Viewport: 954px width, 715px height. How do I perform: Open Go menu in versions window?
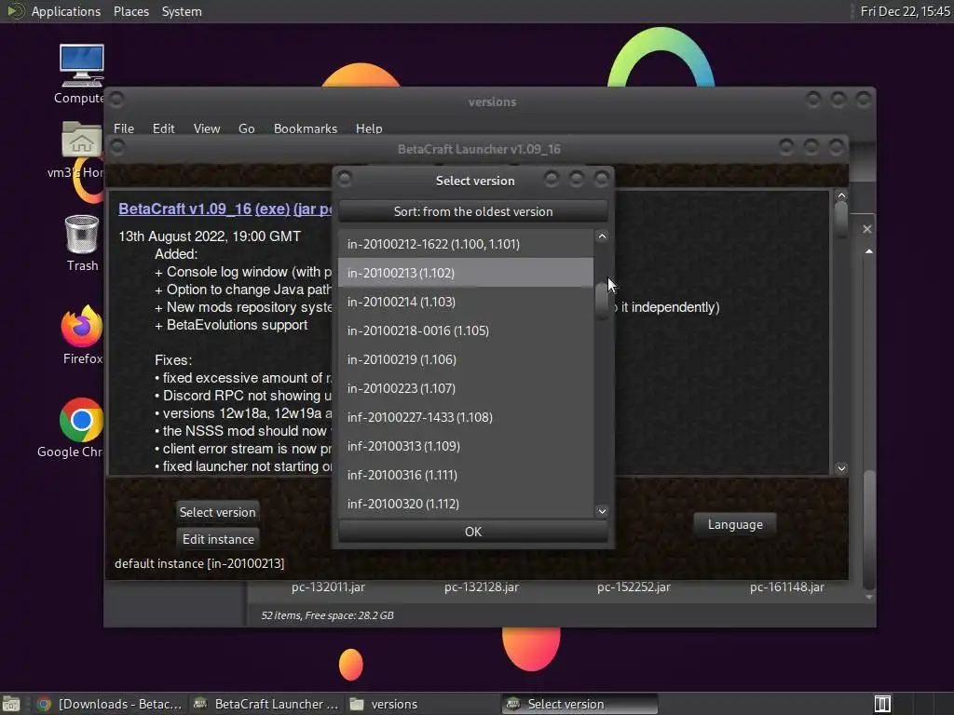[x=246, y=128]
